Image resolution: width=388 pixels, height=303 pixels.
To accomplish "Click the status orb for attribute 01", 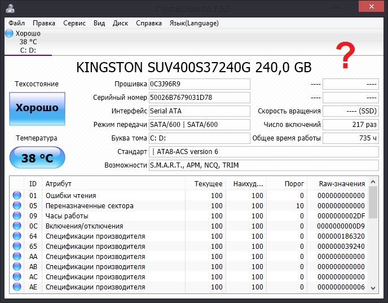I will click(x=17, y=195).
